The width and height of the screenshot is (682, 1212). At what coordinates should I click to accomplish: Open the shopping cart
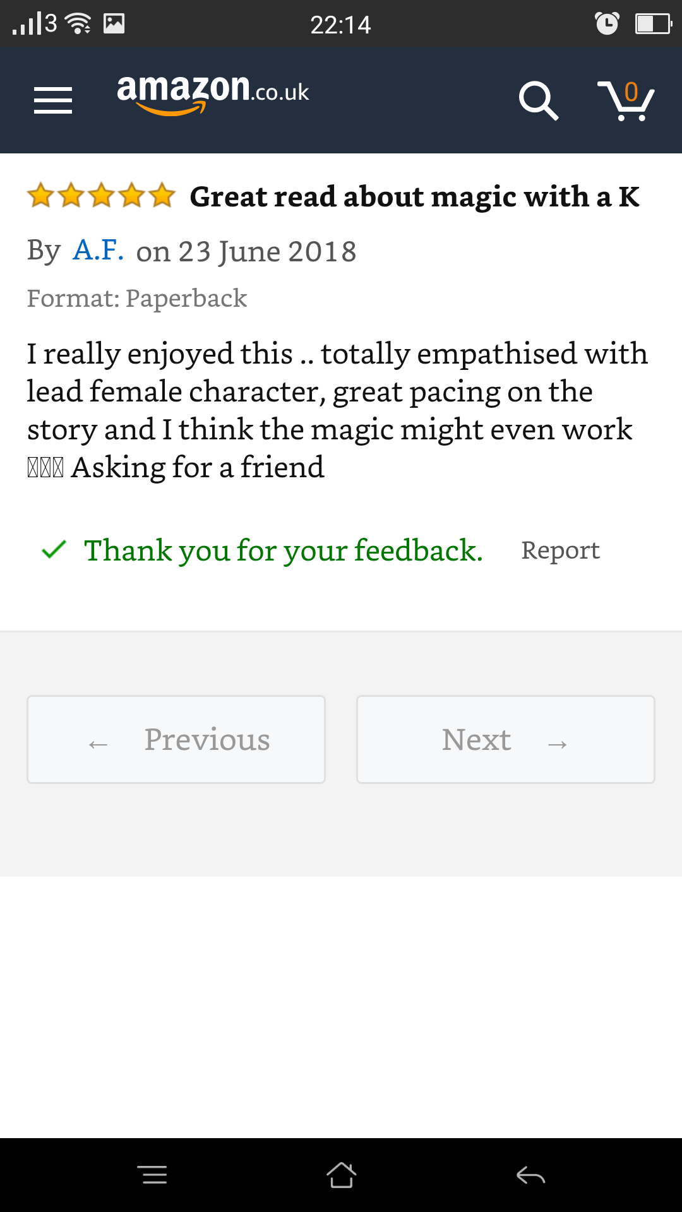(x=625, y=100)
